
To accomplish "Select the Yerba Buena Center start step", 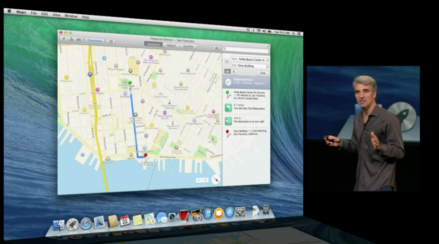I will [247, 96].
